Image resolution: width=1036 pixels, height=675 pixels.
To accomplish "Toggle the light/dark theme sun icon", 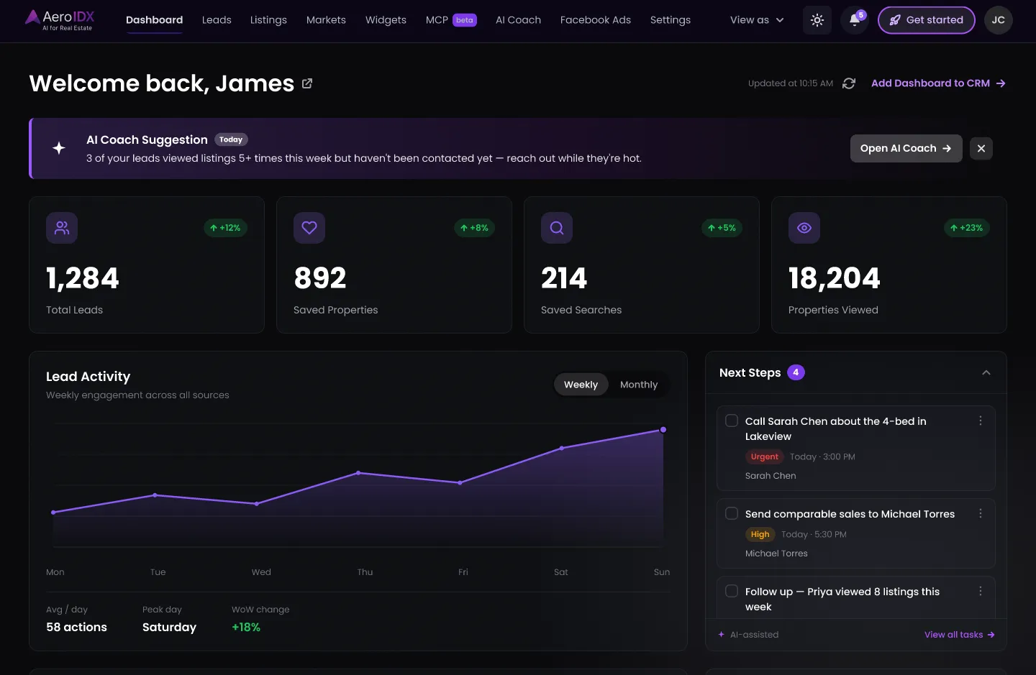I will (817, 20).
